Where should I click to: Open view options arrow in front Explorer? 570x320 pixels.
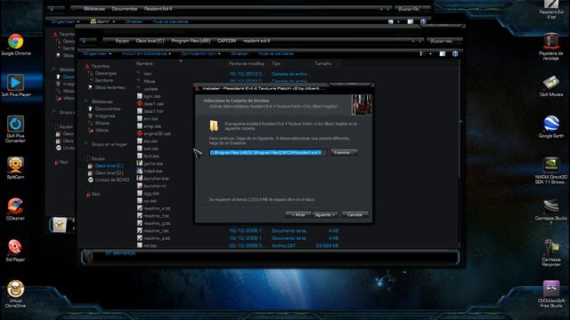pyautogui.click(x=430, y=53)
